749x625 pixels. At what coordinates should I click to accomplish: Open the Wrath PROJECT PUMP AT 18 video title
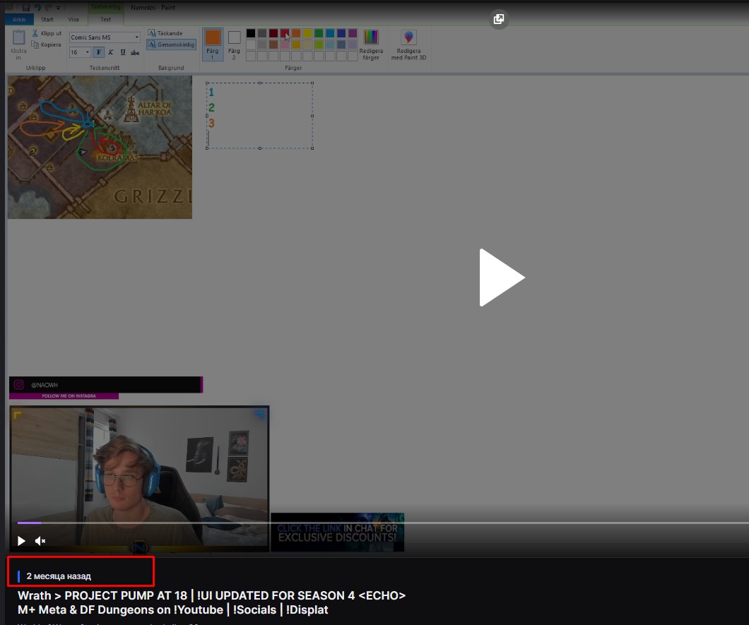click(211, 602)
